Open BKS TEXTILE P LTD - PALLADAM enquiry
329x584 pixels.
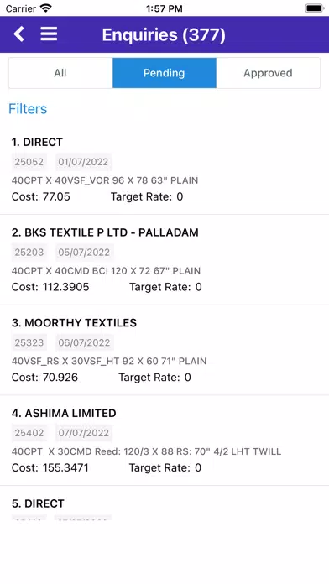click(x=164, y=259)
